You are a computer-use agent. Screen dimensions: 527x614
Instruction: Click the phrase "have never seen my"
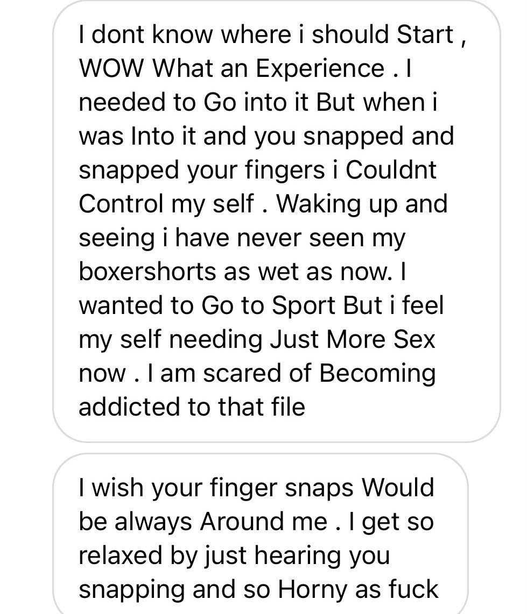[x=290, y=238]
